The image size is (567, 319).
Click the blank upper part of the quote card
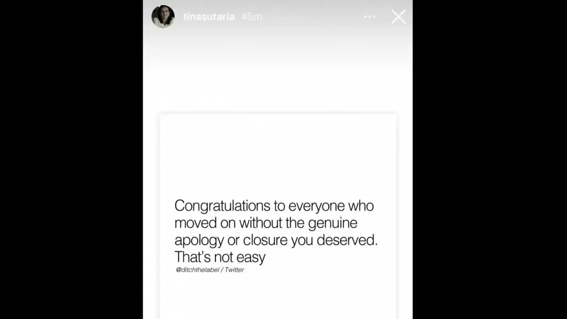click(278, 151)
